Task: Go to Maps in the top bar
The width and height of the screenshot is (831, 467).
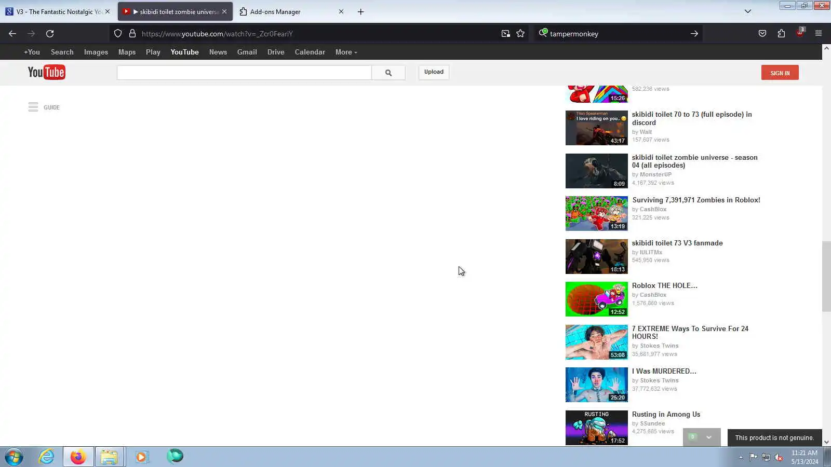Action: click(127, 52)
